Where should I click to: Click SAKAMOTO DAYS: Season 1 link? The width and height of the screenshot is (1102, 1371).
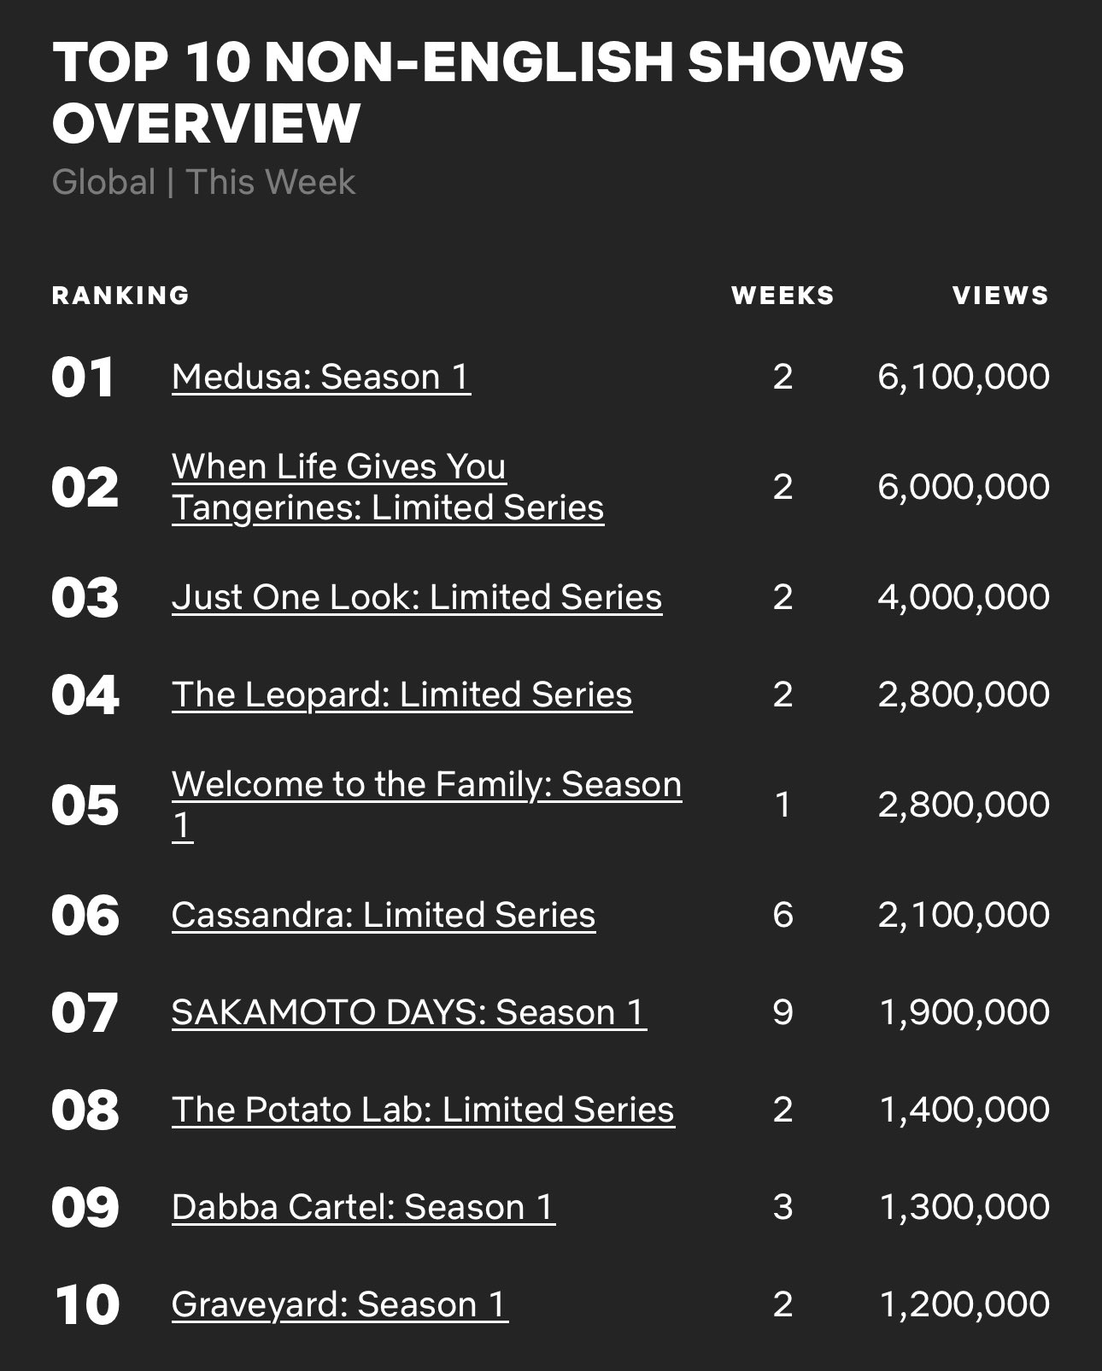click(x=408, y=1012)
